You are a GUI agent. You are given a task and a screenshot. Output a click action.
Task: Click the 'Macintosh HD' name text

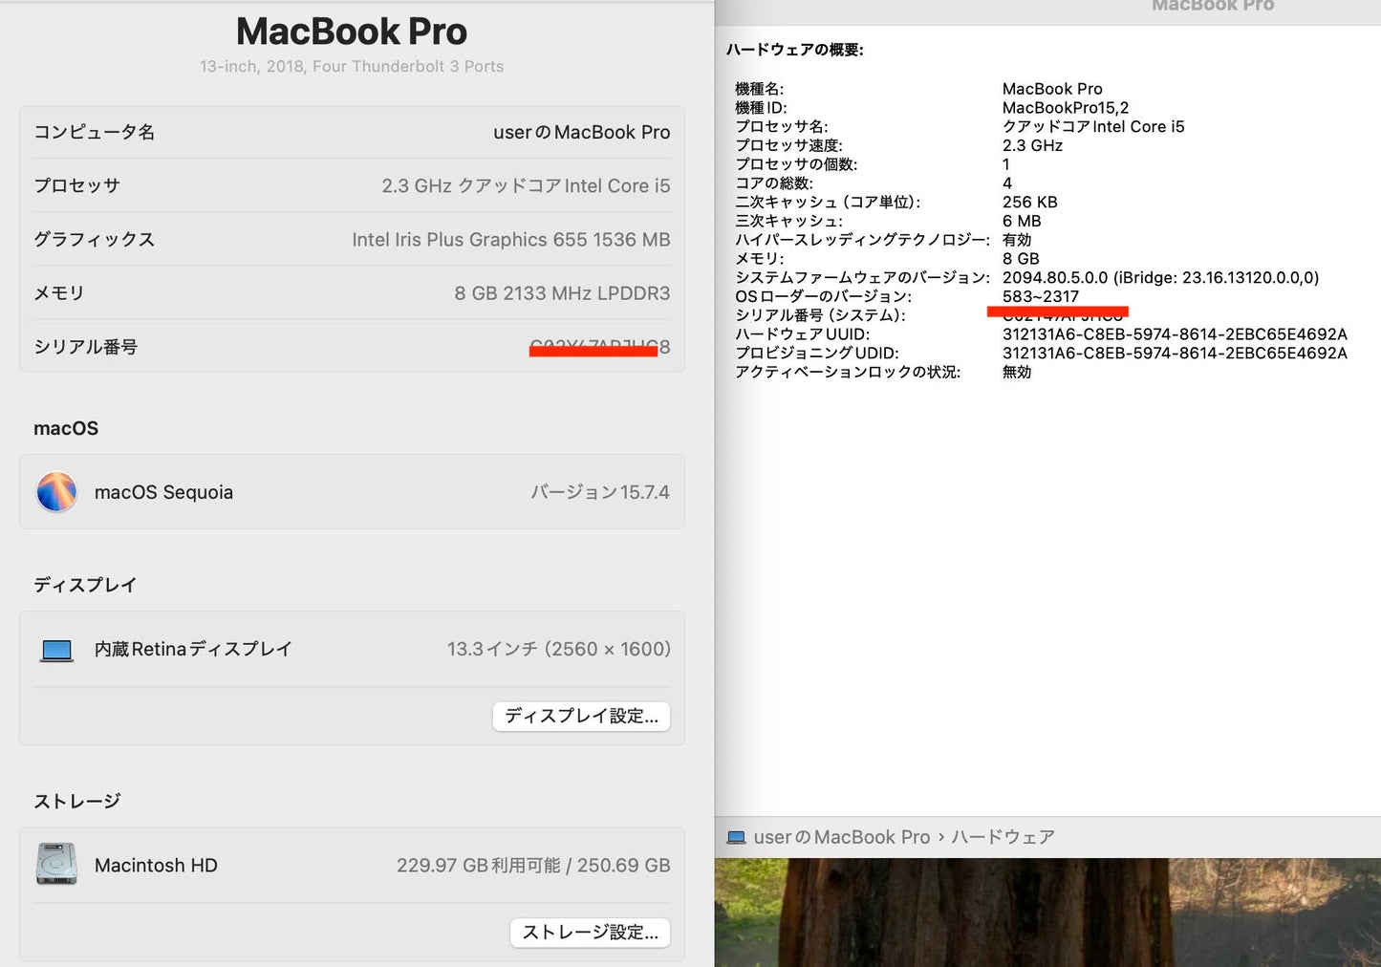(156, 865)
